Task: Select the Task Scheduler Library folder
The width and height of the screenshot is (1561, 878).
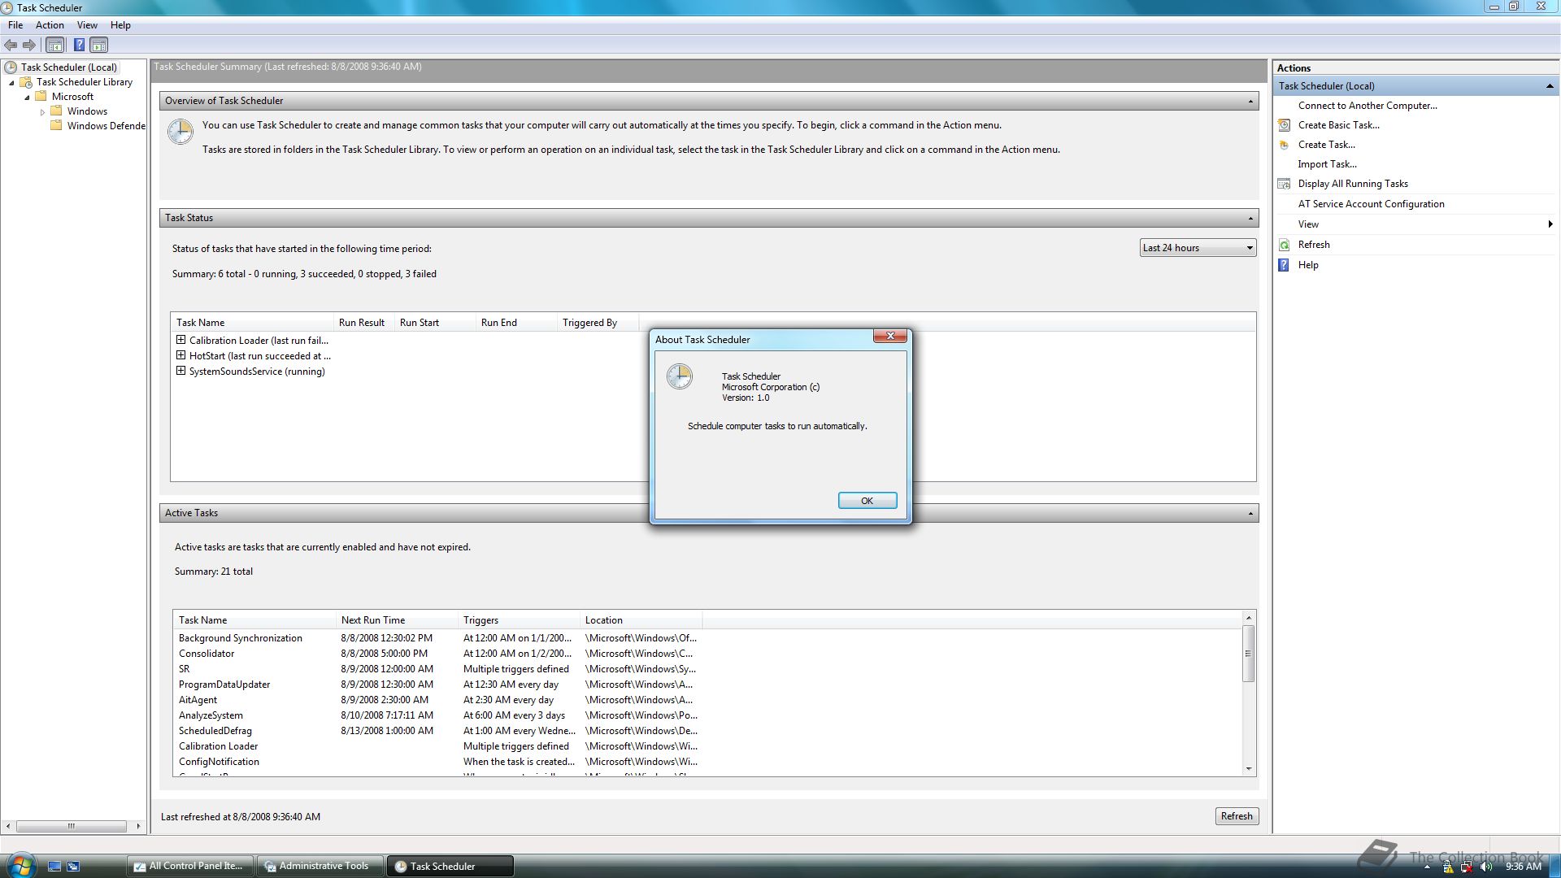Action: click(84, 82)
